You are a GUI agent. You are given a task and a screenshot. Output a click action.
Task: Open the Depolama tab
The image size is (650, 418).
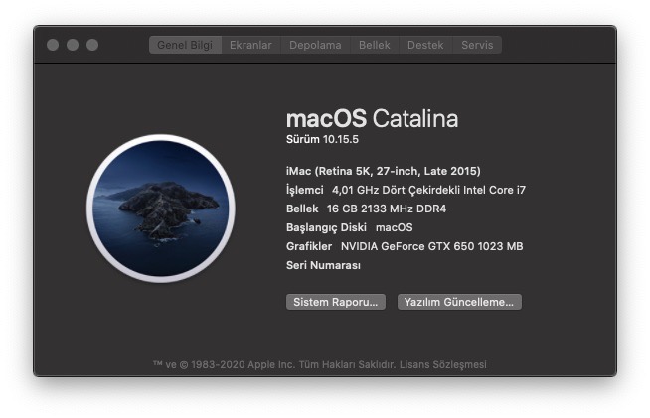click(x=315, y=45)
